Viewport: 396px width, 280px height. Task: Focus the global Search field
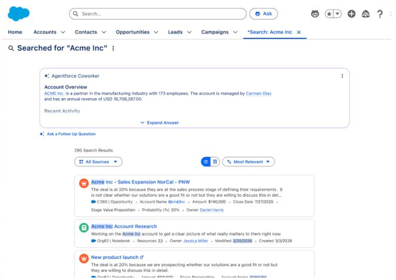tap(158, 14)
